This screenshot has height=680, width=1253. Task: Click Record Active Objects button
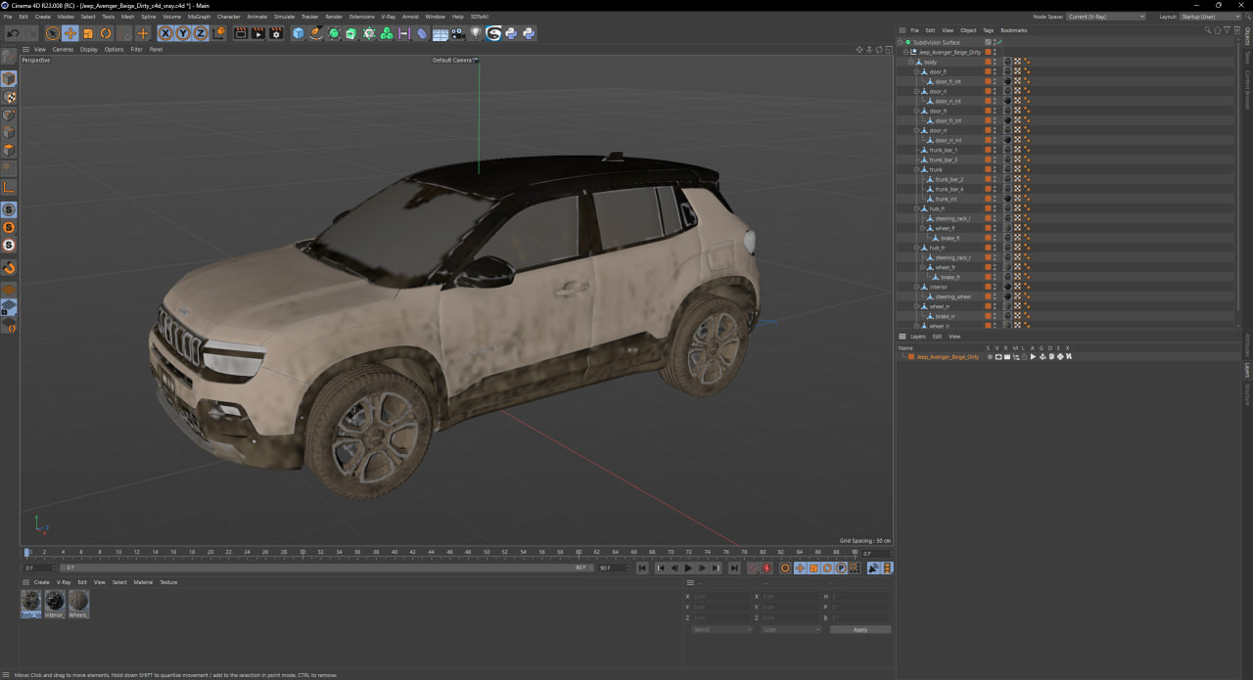[x=753, y=567]
